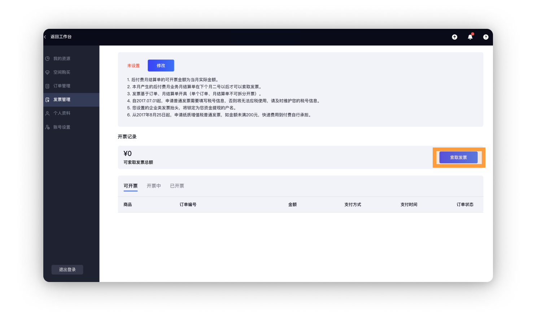Click note 6 about 纸质增值税普通发票
537x313 pixels.
point(220,115)
